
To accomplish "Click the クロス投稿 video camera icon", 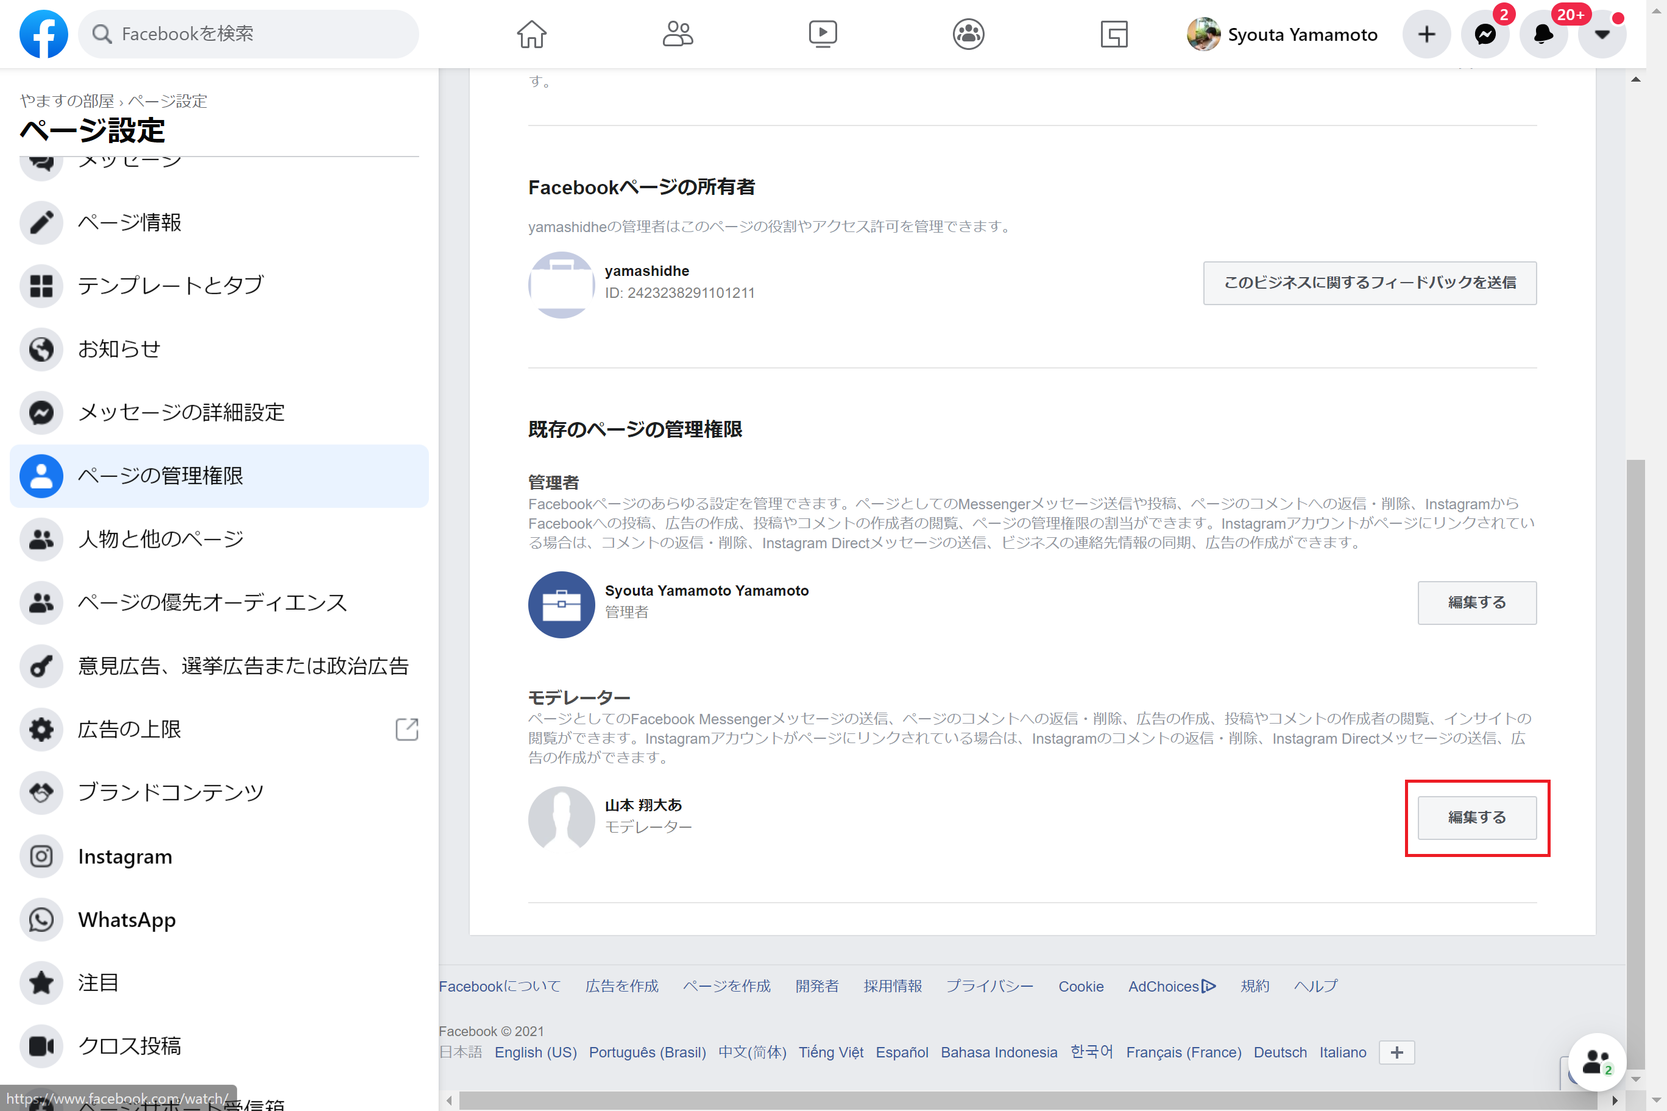I will (41, 1046).
